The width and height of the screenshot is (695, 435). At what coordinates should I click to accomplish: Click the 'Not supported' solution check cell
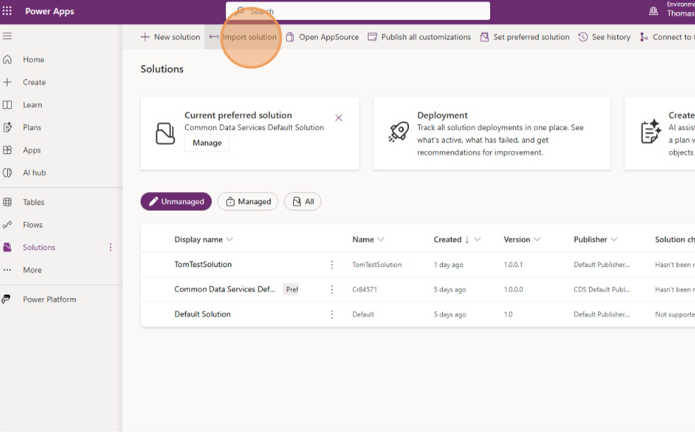pos(675,314)
